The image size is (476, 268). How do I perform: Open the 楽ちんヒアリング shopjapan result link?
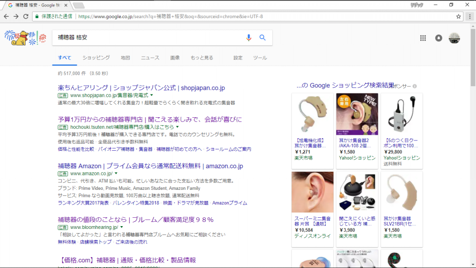click(x=141, y=87)
